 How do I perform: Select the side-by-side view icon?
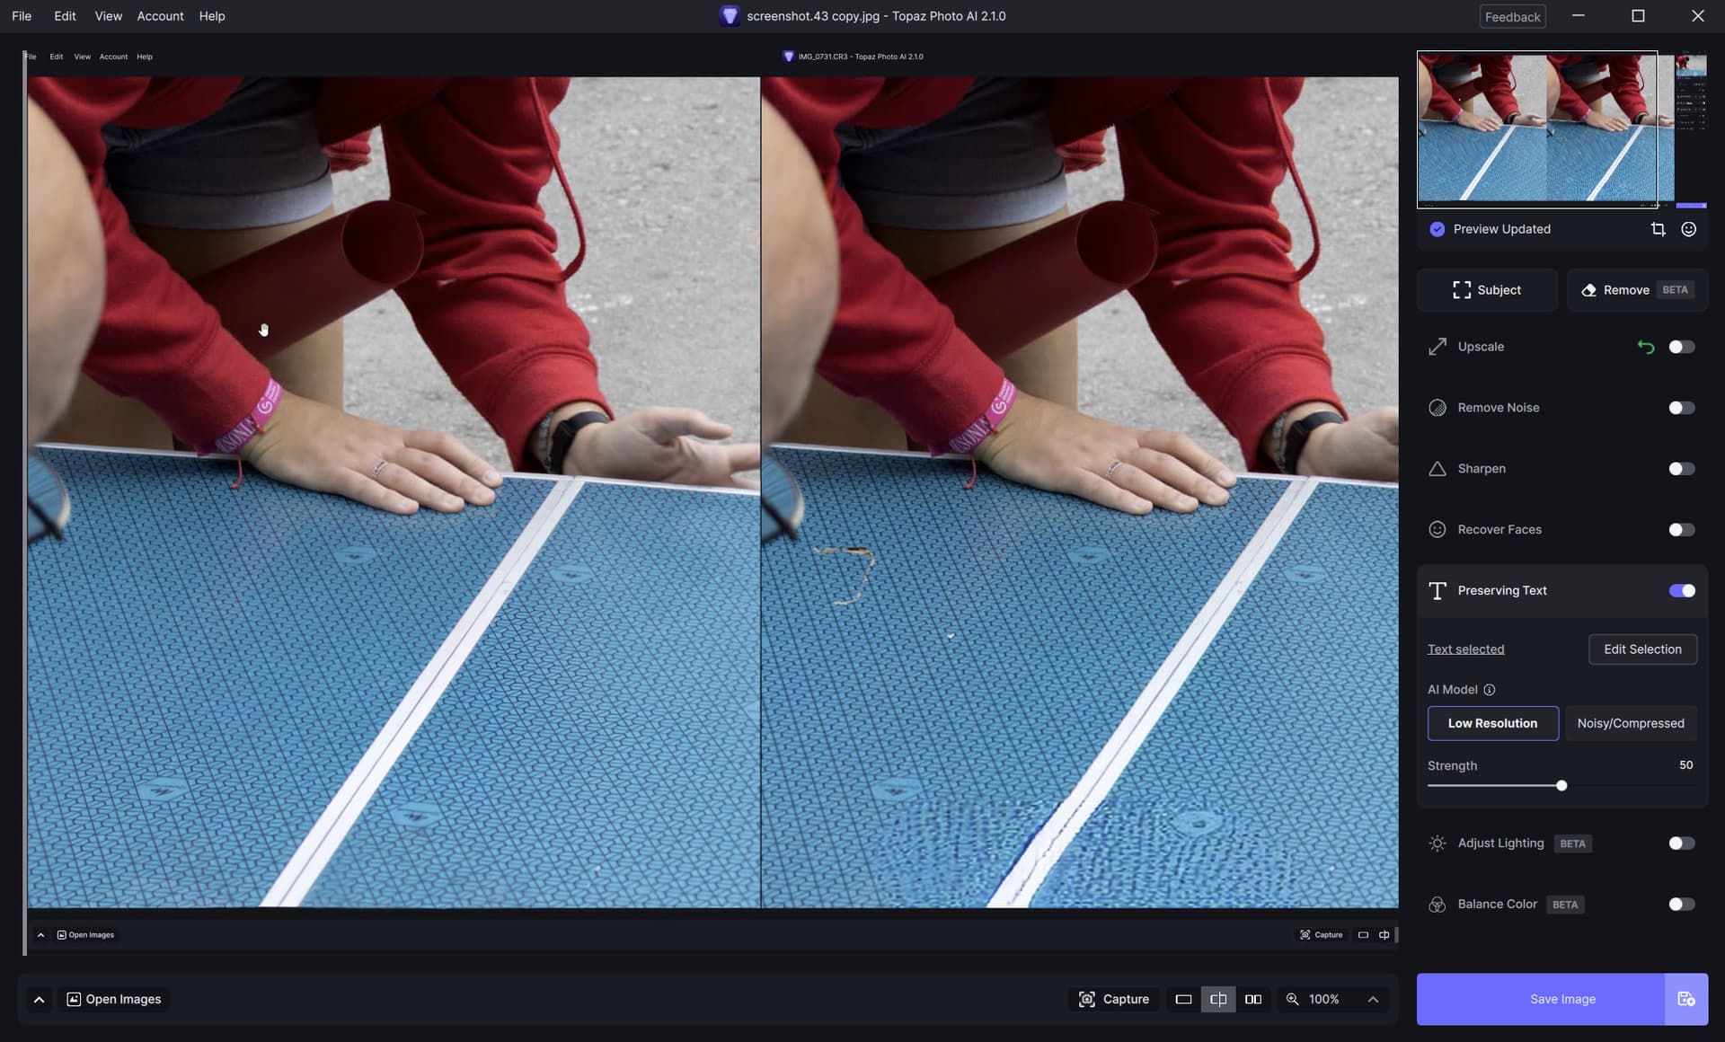coord(1253,999)
